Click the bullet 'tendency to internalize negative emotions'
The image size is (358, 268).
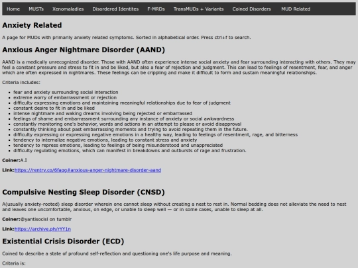click(x=105, y=140)
